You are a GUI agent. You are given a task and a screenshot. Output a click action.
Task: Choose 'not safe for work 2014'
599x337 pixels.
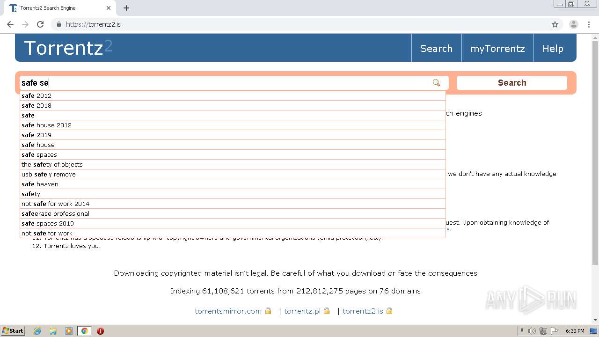[233, 204]
